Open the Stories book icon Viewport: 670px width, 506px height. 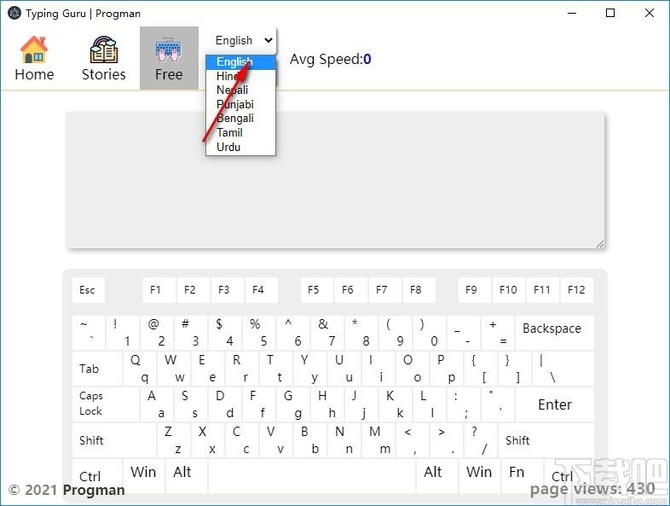103,49
